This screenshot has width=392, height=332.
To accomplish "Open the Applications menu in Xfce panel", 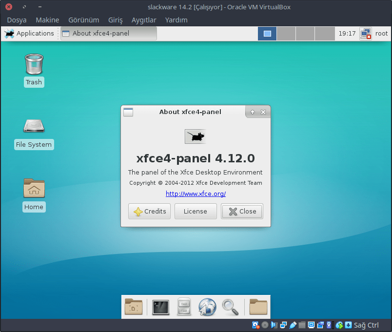I will [29, 34].
